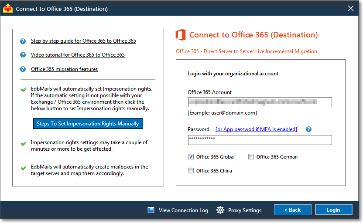Click the orange 'Connect to Office 365 (Destination)' heading
Image resolution: width=363 pixels, height=223 pixels.
pos(253,35)
